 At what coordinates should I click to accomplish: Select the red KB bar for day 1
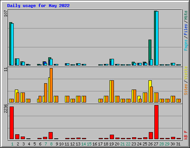pos(12,123)
